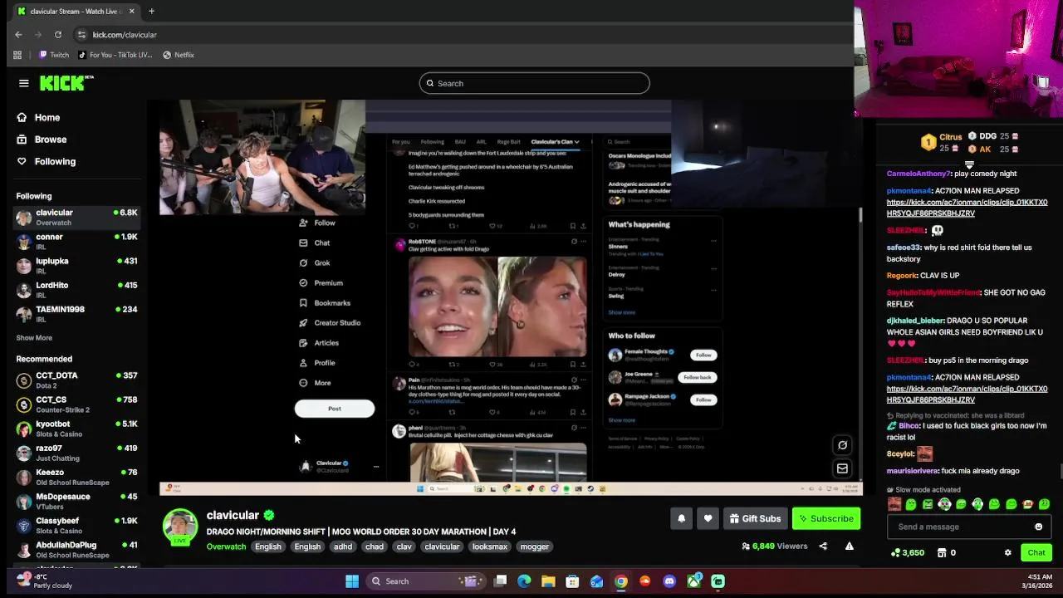Click upper circular icon on stream overlay
The width and height of the screenshot is (1063, 598).
tap(842, 445)
